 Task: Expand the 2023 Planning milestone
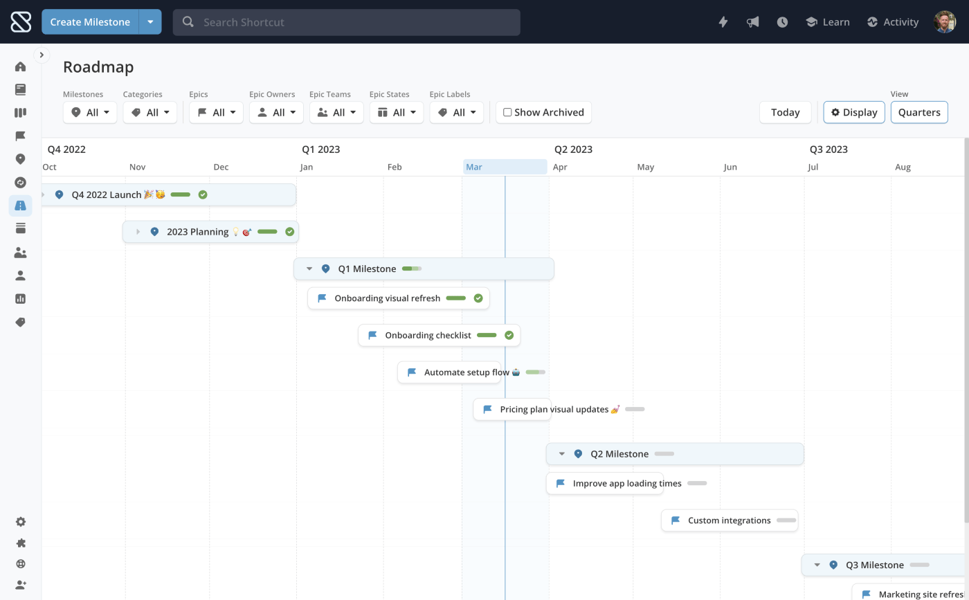(x=138, y=232)
